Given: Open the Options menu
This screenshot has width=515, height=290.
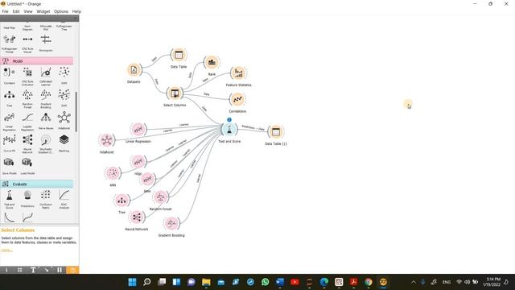Looking at the screenshot, I should [61, 11].
